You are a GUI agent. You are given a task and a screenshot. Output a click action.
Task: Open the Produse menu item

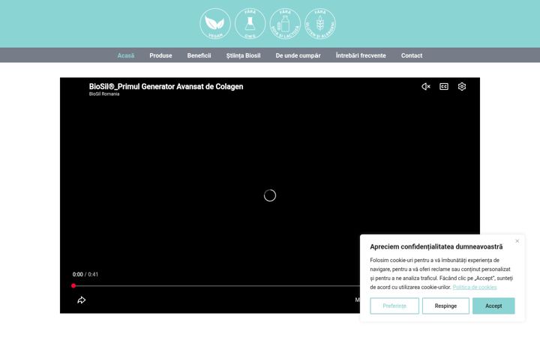[160, 55]
